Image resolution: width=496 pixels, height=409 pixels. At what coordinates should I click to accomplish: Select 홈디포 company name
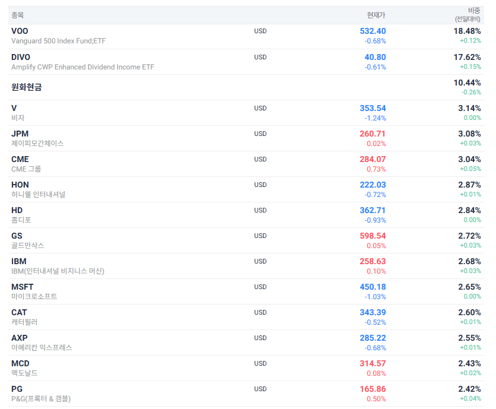click(21, 220)
